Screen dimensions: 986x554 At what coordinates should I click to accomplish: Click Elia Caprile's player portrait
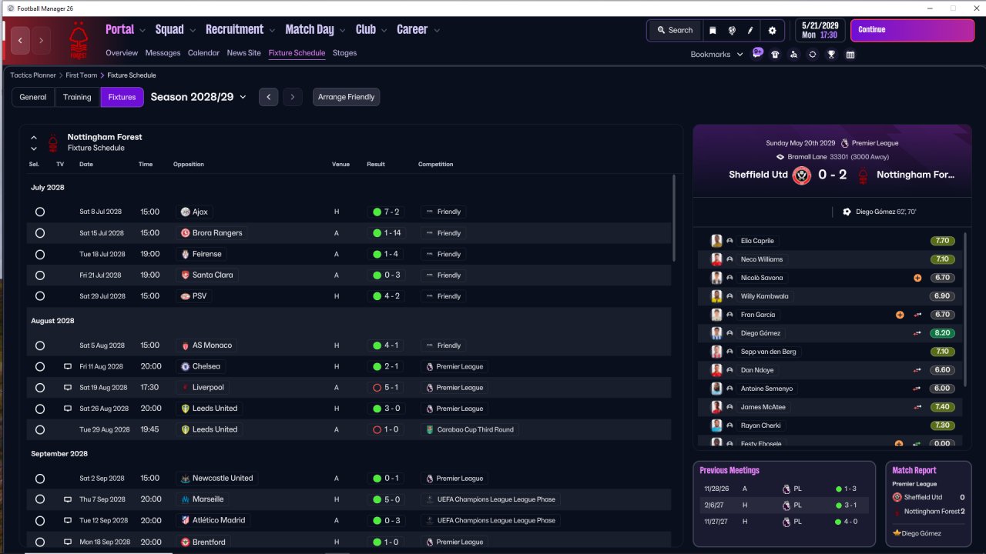(x=716, y=241)
